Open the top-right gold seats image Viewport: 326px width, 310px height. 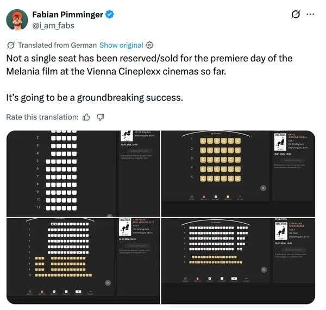click(x=239, y=173)
